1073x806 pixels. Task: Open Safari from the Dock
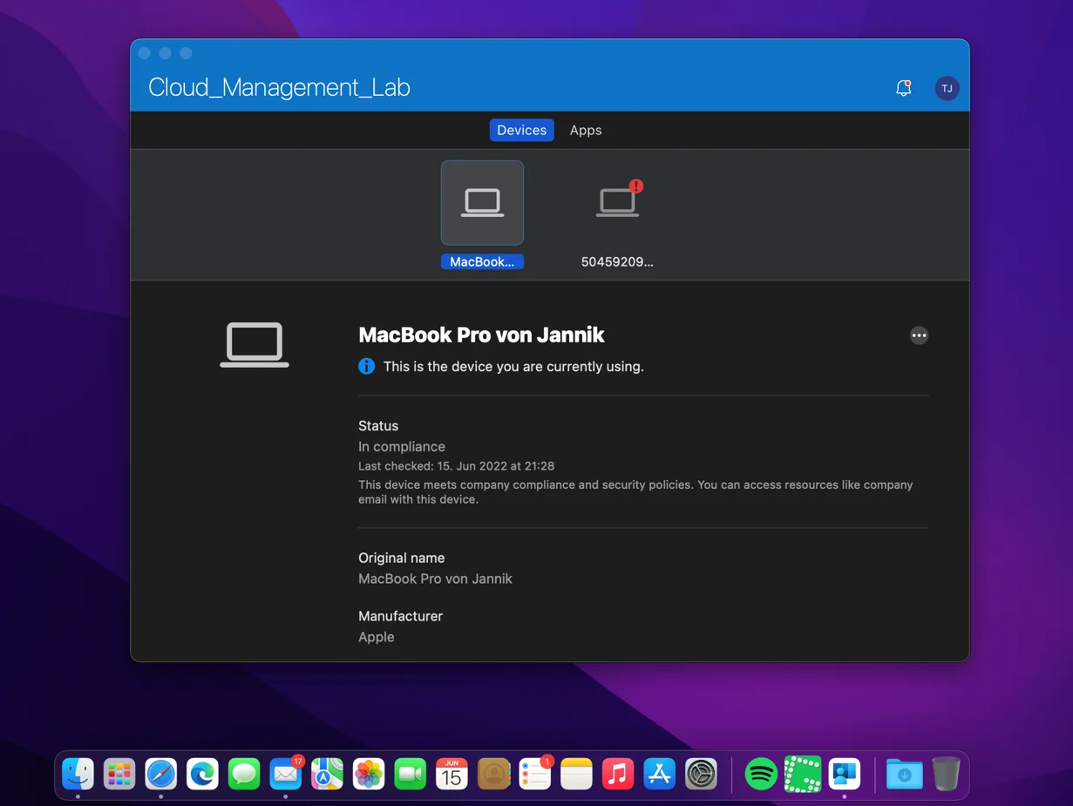coord(161,774)
